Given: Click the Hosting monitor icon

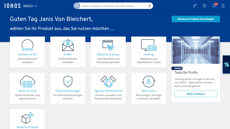Looking at the screenshot, I should tap(149, 45).
